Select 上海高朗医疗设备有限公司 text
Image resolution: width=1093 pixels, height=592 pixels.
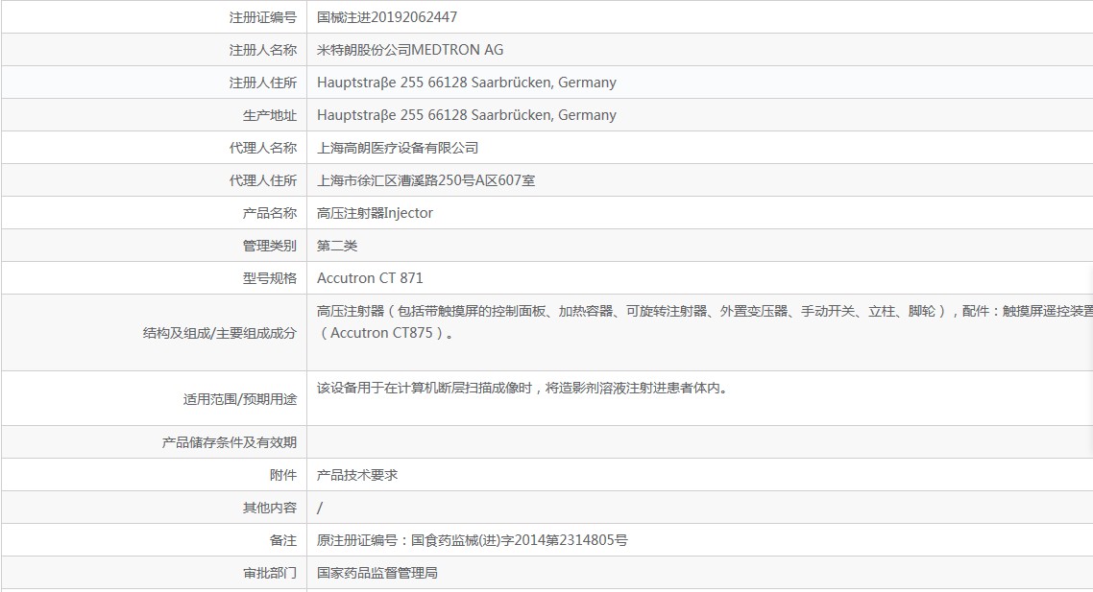pos(398,149)
